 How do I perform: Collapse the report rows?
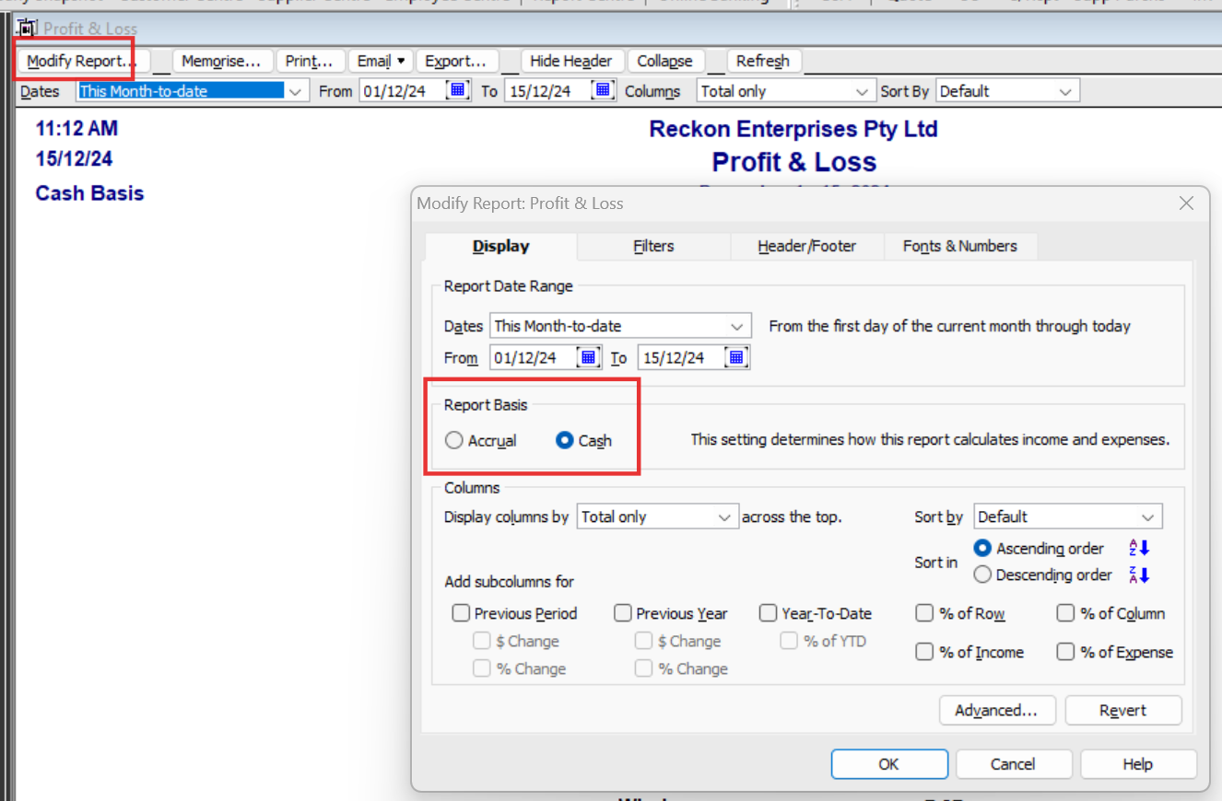664,61
